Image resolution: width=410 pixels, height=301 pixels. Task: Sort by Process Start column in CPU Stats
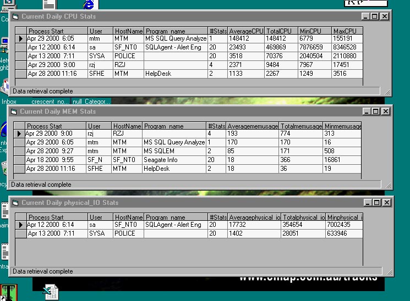tap(57, 31)
